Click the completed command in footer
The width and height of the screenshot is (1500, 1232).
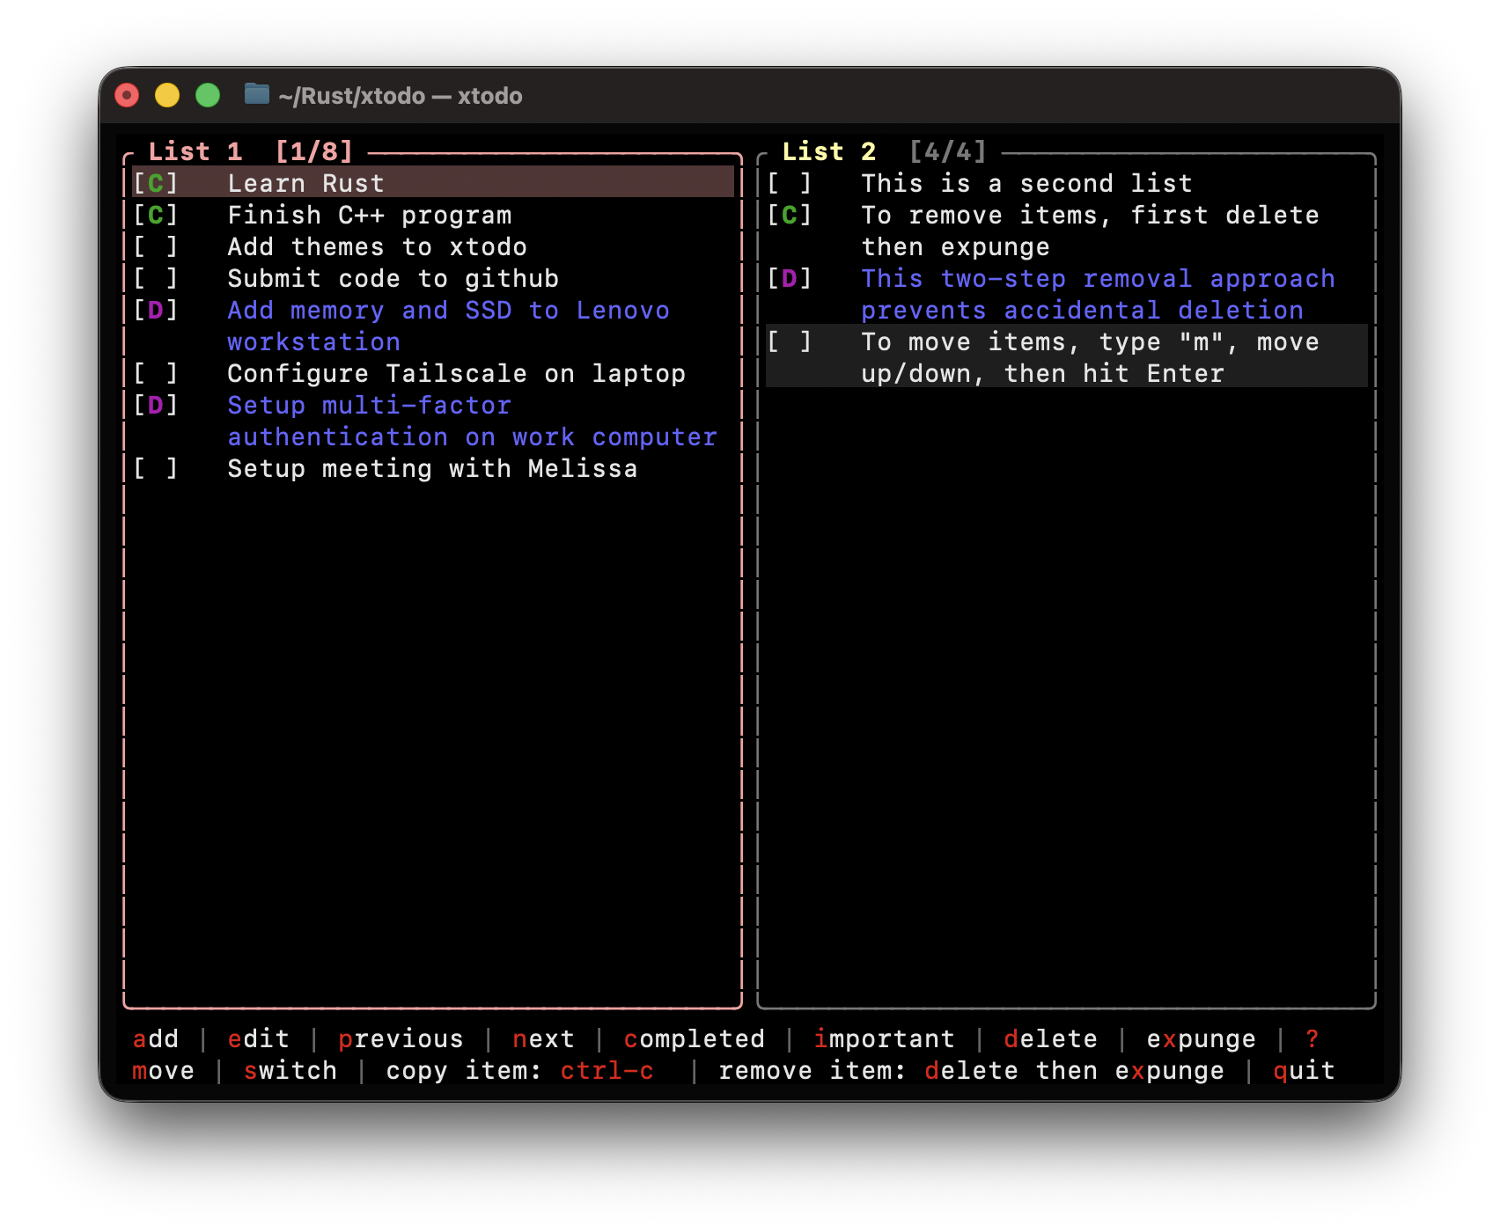coord(694,1038)
